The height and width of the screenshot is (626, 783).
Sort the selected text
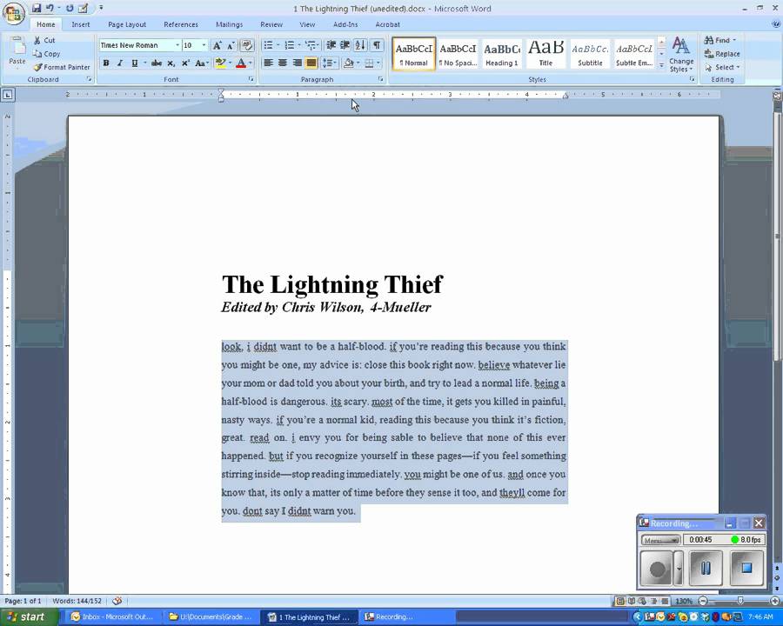(x=360, y=45)
